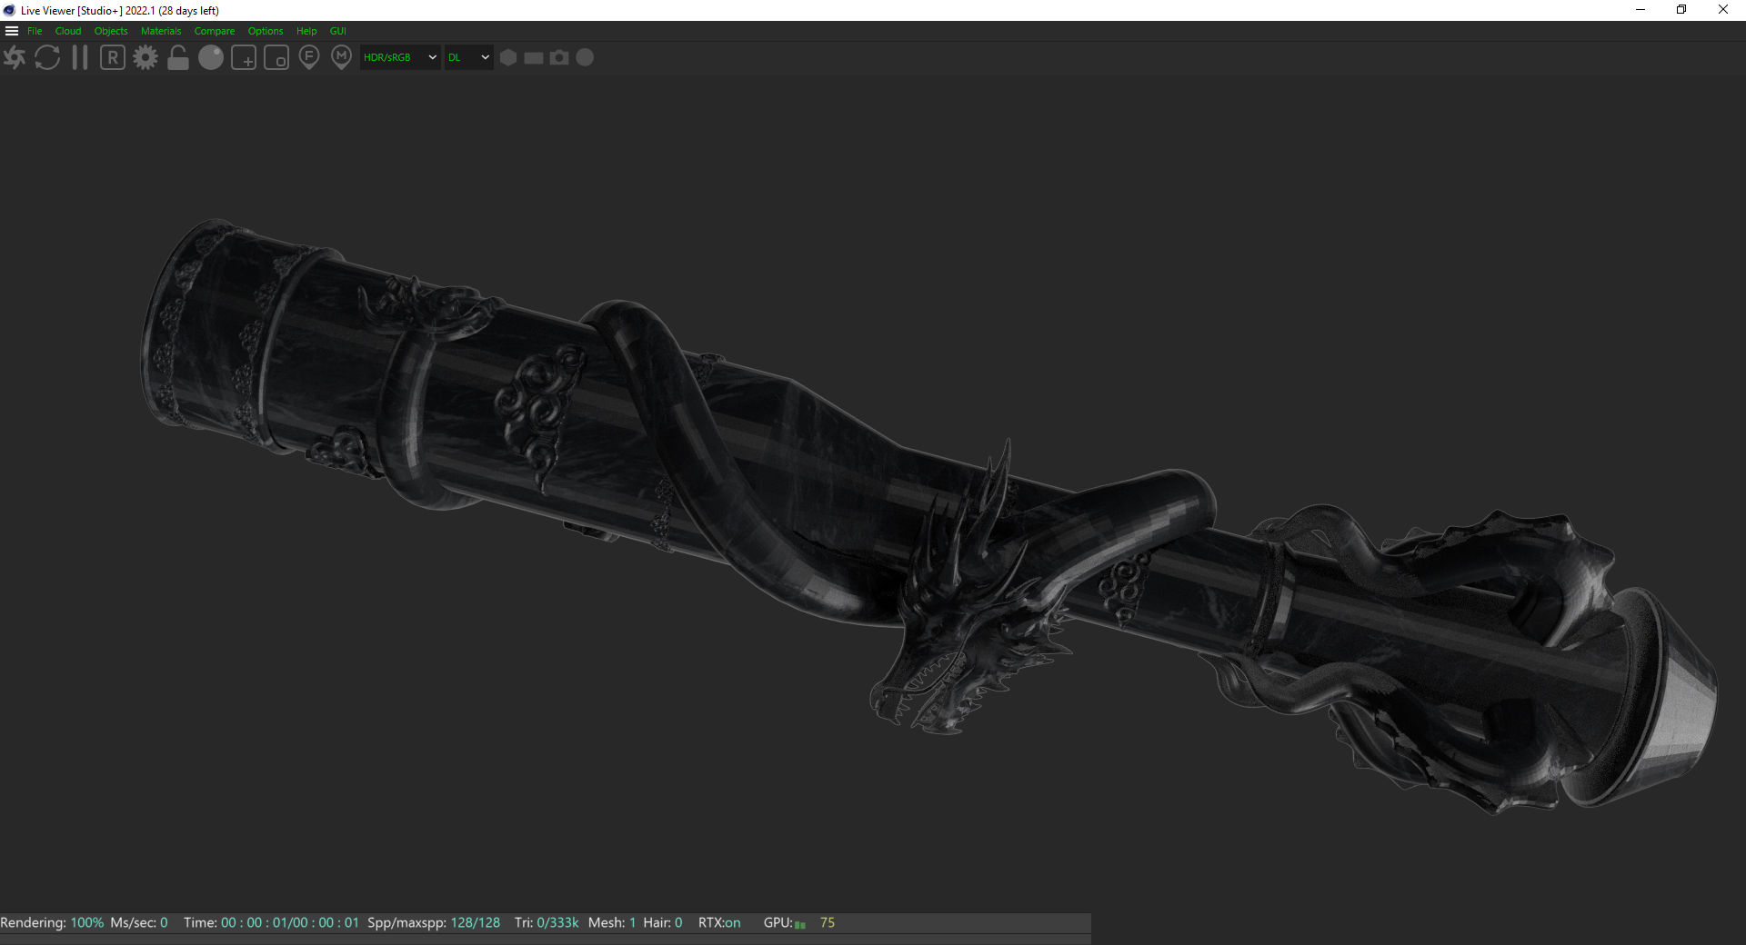Click the camera snapshot icon
Viewport: 1746px width, 945px height.
point(559,58)
